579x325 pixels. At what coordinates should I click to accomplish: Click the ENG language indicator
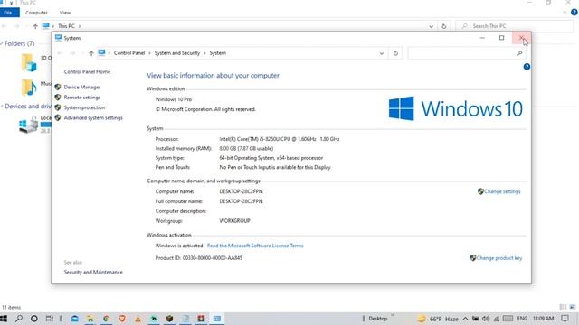[x=522, y=319]
